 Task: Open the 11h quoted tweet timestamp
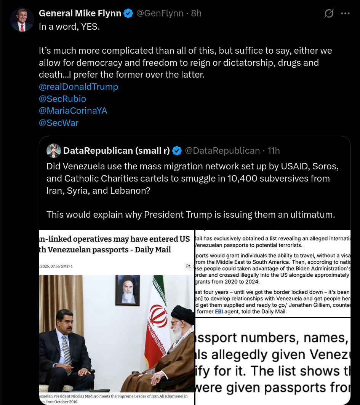[x=274, y=151]
